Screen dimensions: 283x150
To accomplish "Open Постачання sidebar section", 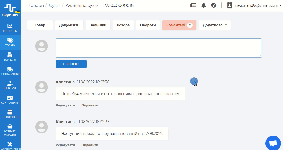I will [10, 71].
